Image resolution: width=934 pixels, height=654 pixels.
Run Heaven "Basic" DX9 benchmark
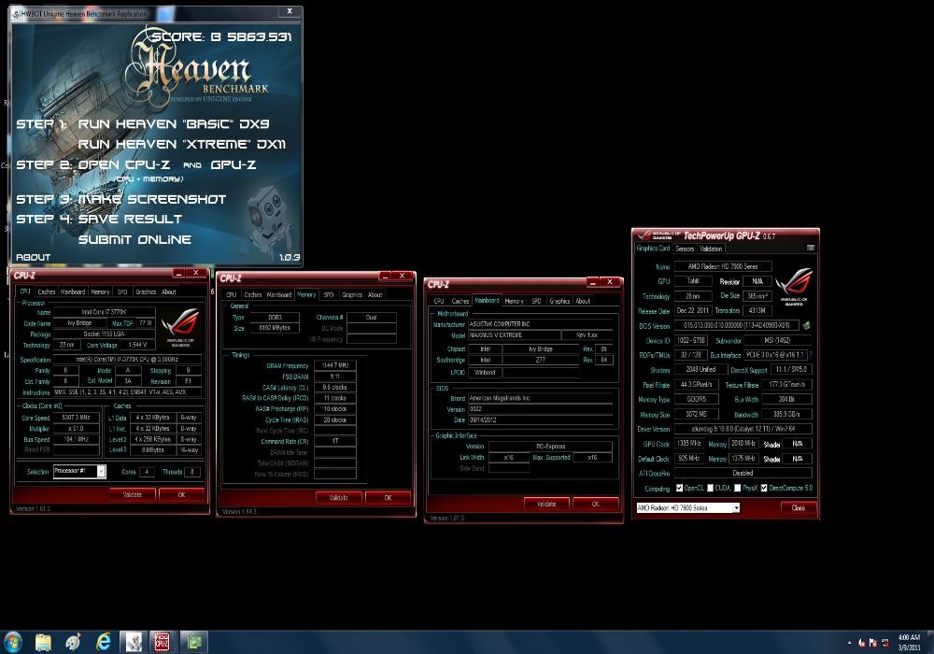click(174, 124)
